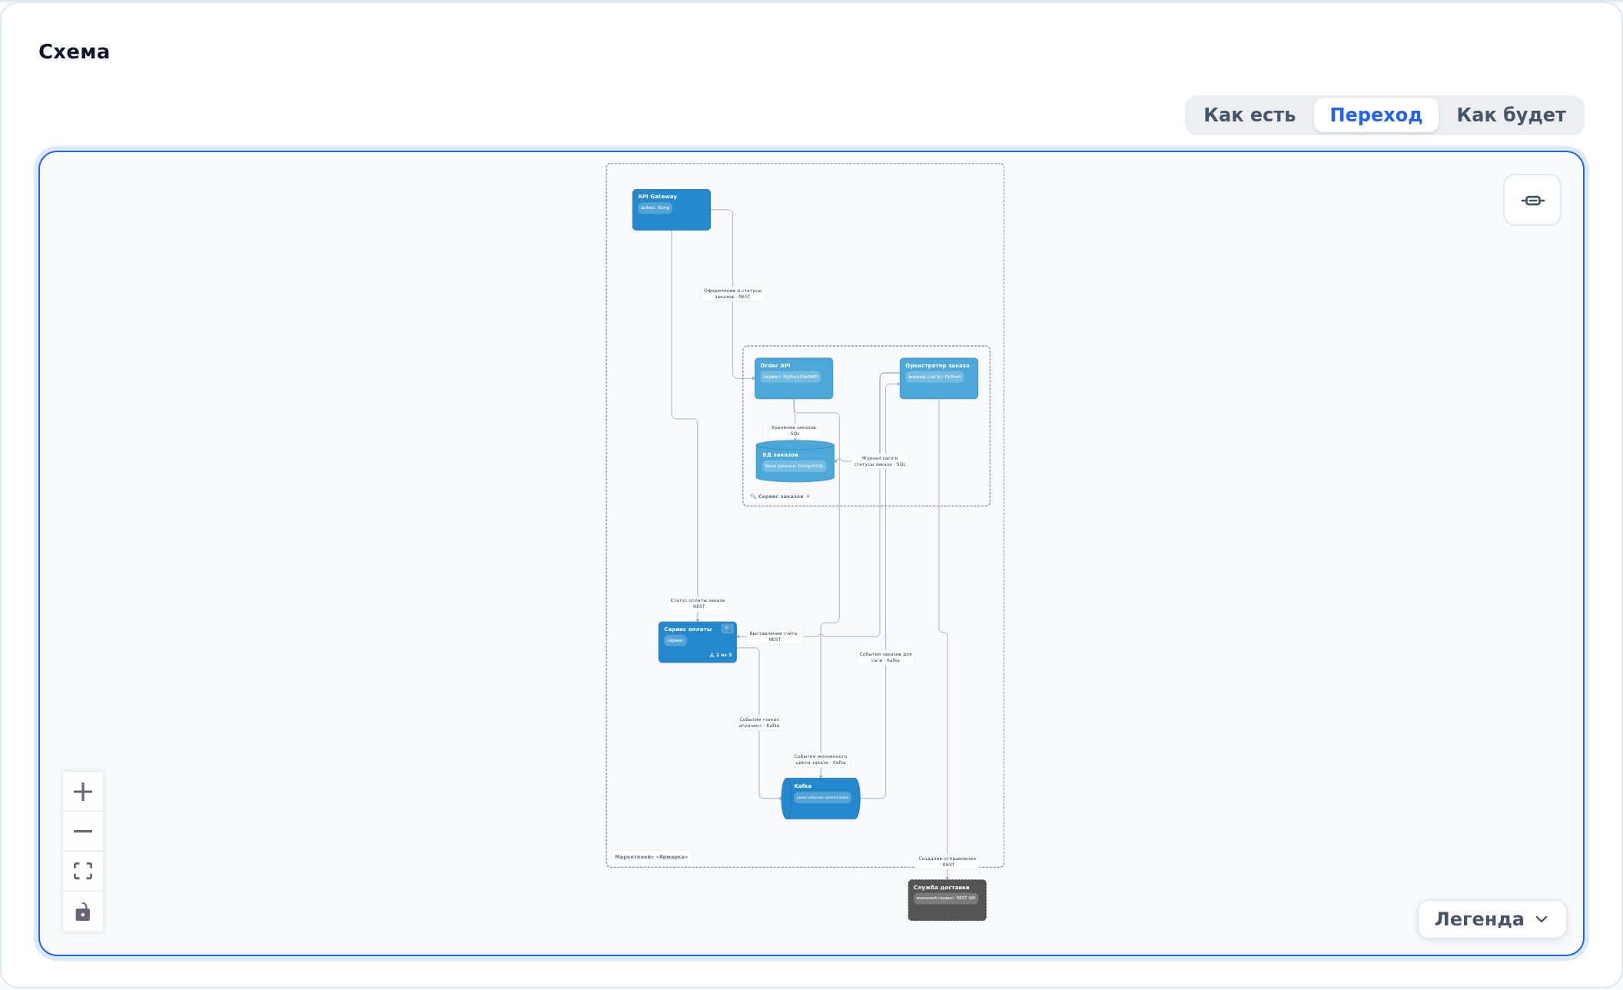Click 'воркер (сага): Python' tag
Image resolution: width=1623 pixels, height=990 pixels.
[934, 377]
